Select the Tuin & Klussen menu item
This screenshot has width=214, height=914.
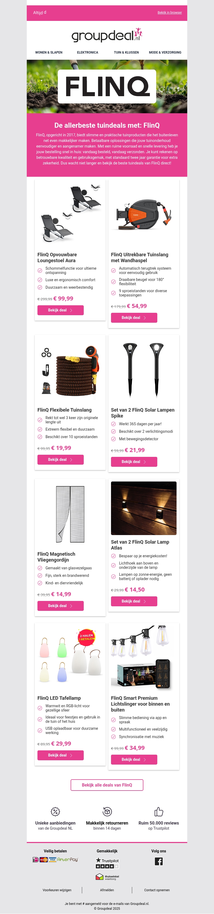tap(126, 52)
